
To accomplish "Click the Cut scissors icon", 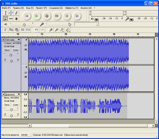I will [5, 30].
